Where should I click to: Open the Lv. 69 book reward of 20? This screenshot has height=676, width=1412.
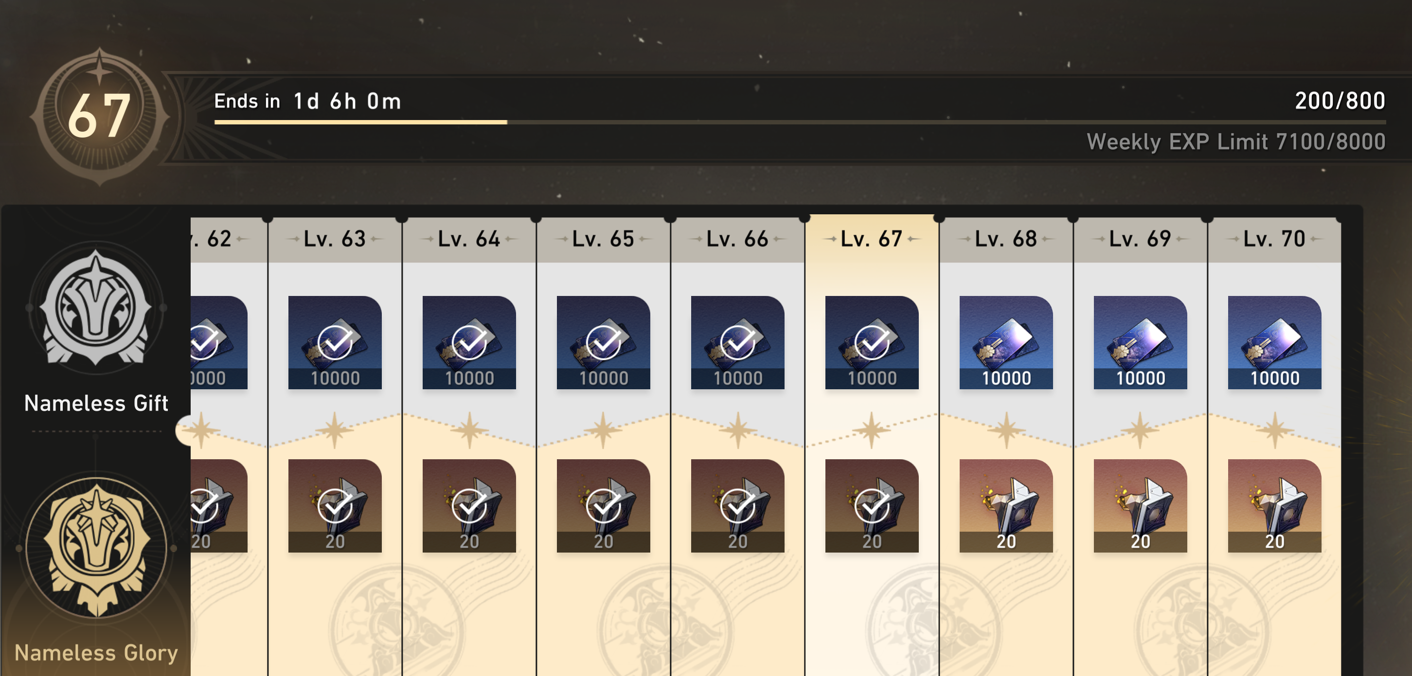[1140, 505]
